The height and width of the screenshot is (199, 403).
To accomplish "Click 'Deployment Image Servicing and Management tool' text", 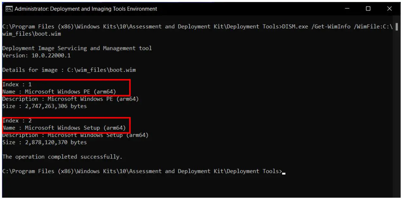I will click(x=77, y=48).
